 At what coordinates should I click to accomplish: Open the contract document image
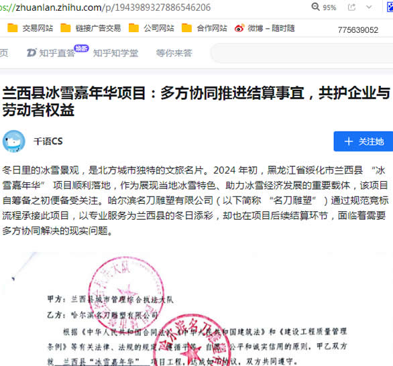tap(196, 308)
